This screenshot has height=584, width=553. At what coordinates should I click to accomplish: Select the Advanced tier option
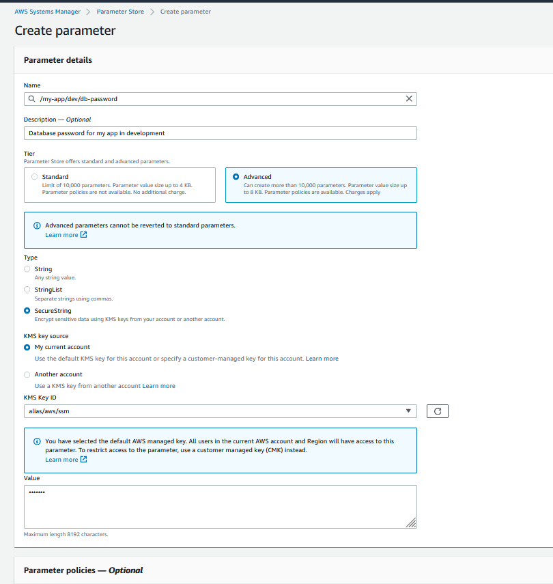point(236,177)
